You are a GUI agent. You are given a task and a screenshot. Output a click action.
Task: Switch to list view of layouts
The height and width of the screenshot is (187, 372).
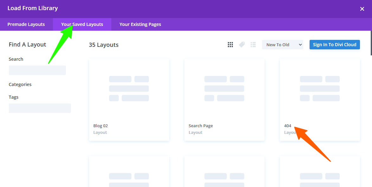[253, 45]
